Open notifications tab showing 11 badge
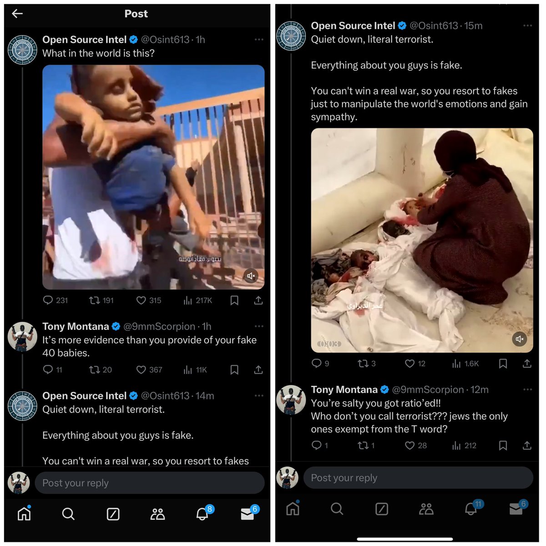Viewport: 546px width, 546px height. pyautogui.click(x=471, y=508)
